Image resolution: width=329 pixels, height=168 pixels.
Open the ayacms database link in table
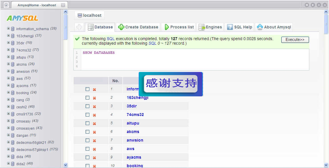point(134,157)
